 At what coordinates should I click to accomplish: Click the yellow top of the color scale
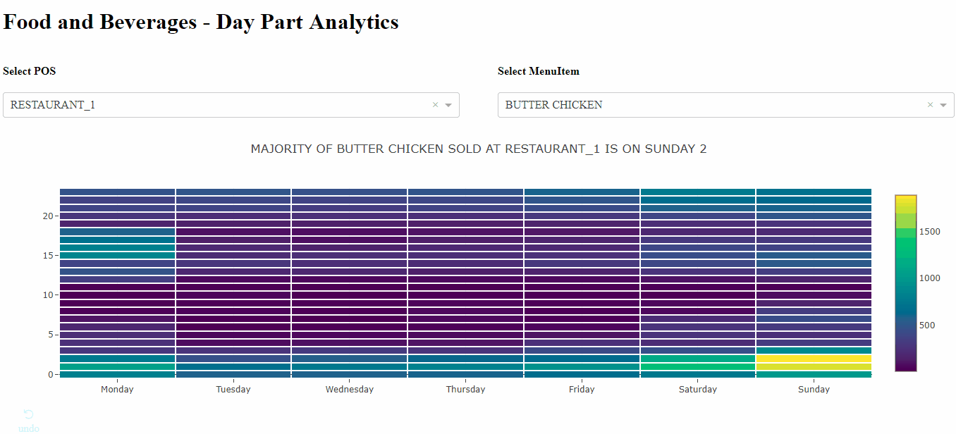pyautogui.click(x=906, y=199)
